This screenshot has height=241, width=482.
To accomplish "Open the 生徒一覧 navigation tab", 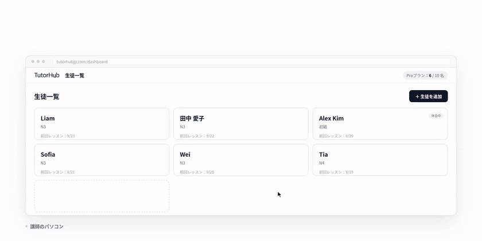I will (x=75, y=76).
